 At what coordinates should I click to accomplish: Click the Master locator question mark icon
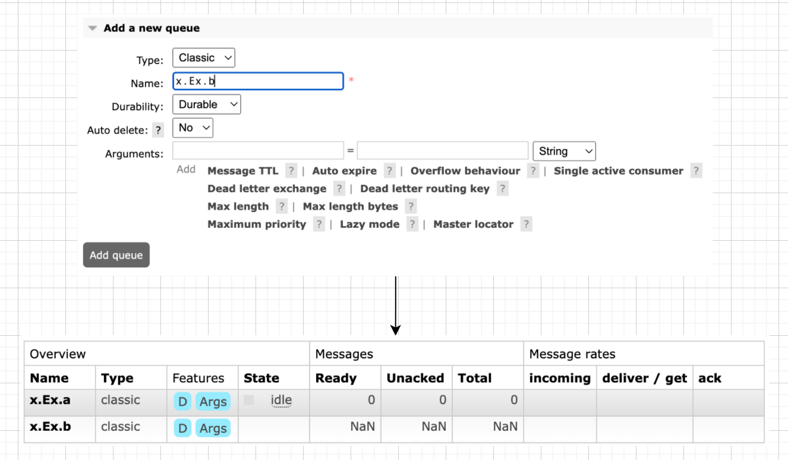tap(526, 225)
